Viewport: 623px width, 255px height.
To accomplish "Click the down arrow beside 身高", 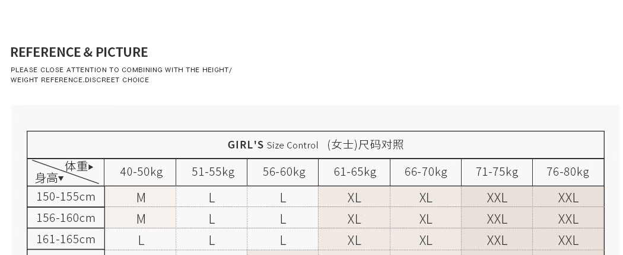I will click(x=61, y=179).
